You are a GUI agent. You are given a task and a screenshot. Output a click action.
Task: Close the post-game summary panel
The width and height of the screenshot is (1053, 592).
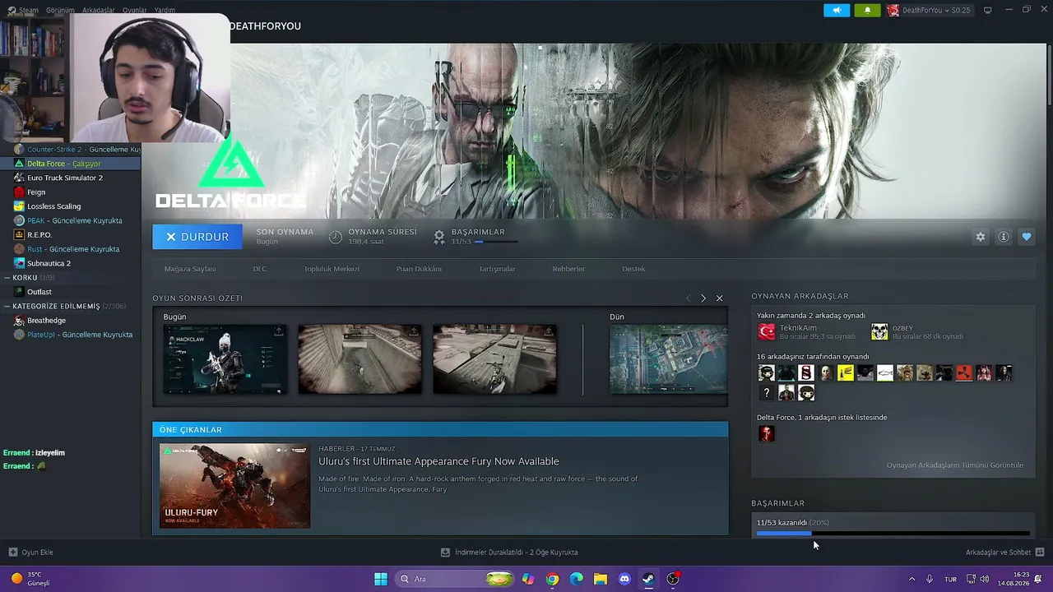719,298
